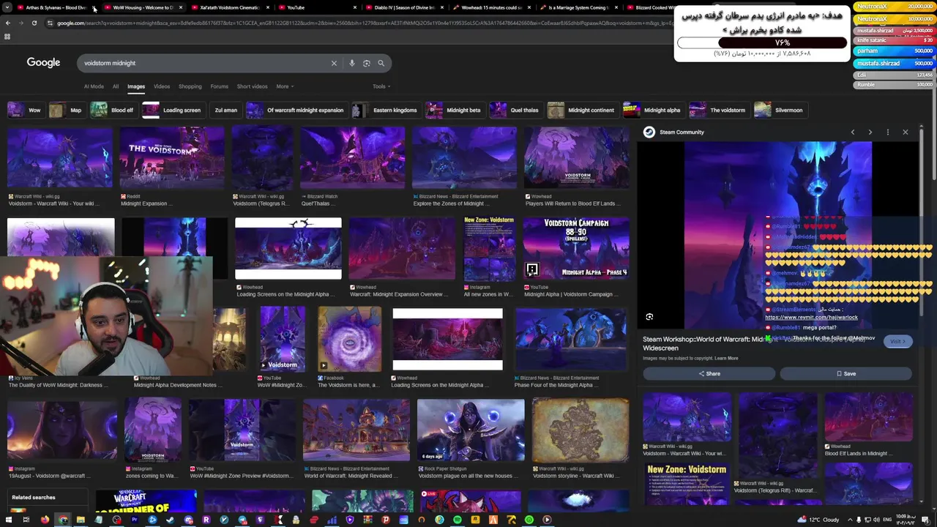The width and height of the screenshot is (937, 527).
Task: Open the apps shortcut in bookmarks bar
Action: (7, 36)
